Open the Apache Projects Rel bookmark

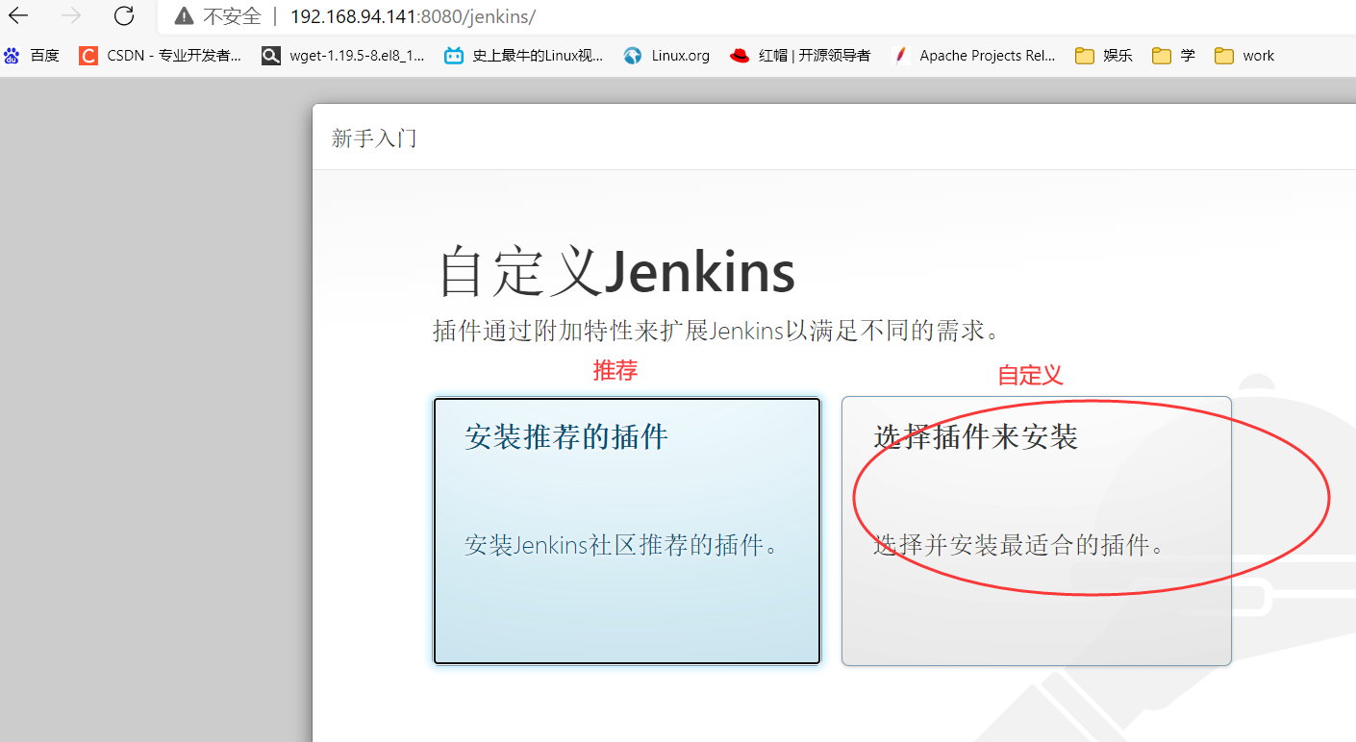pyautogui.click(x=973, y=56)
